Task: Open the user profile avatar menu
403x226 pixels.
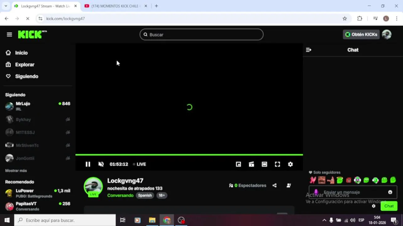Action: (387, 35)
